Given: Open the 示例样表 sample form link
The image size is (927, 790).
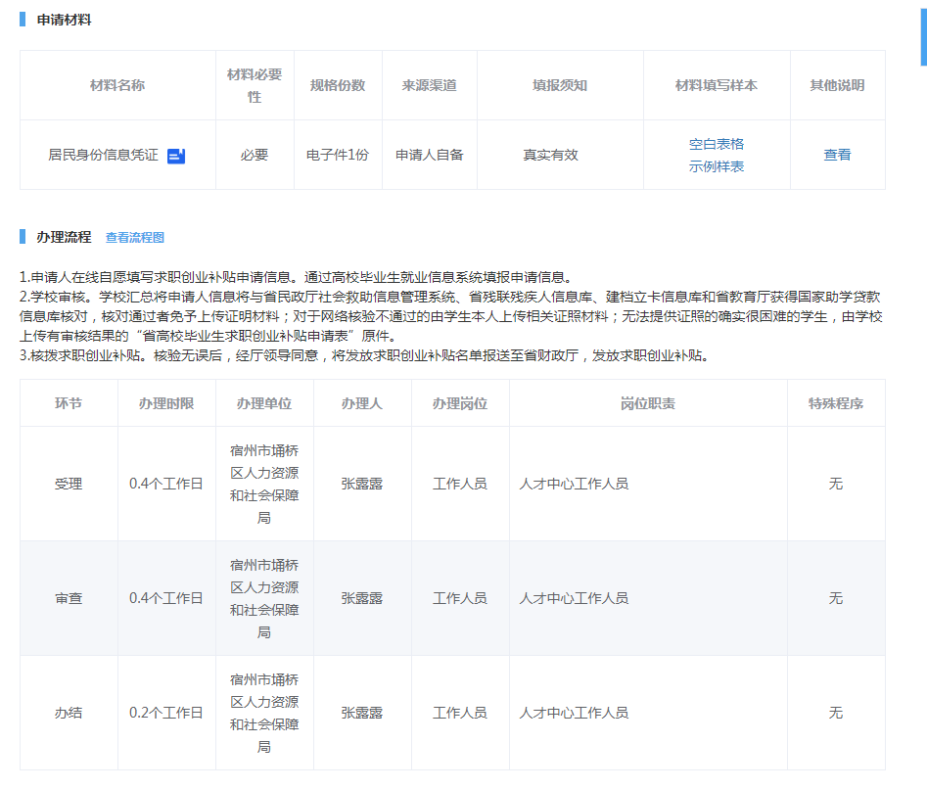Looking at the screenshot, I should [716, 166].
